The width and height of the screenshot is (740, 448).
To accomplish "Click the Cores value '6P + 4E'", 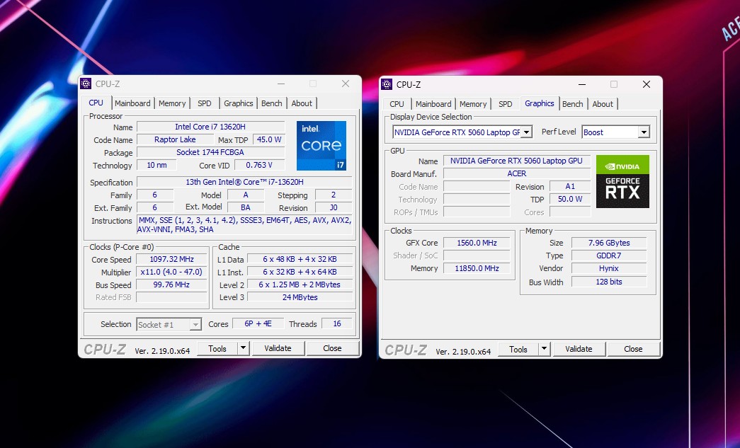I will pos(258,324).
